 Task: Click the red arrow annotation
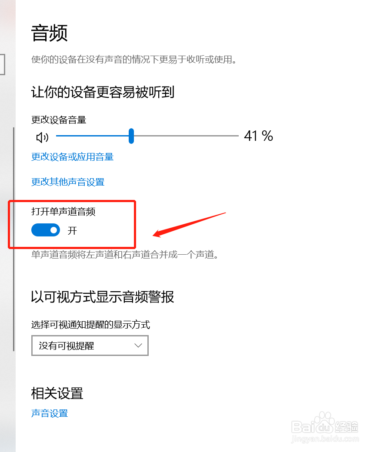click(x=189, y=225)
